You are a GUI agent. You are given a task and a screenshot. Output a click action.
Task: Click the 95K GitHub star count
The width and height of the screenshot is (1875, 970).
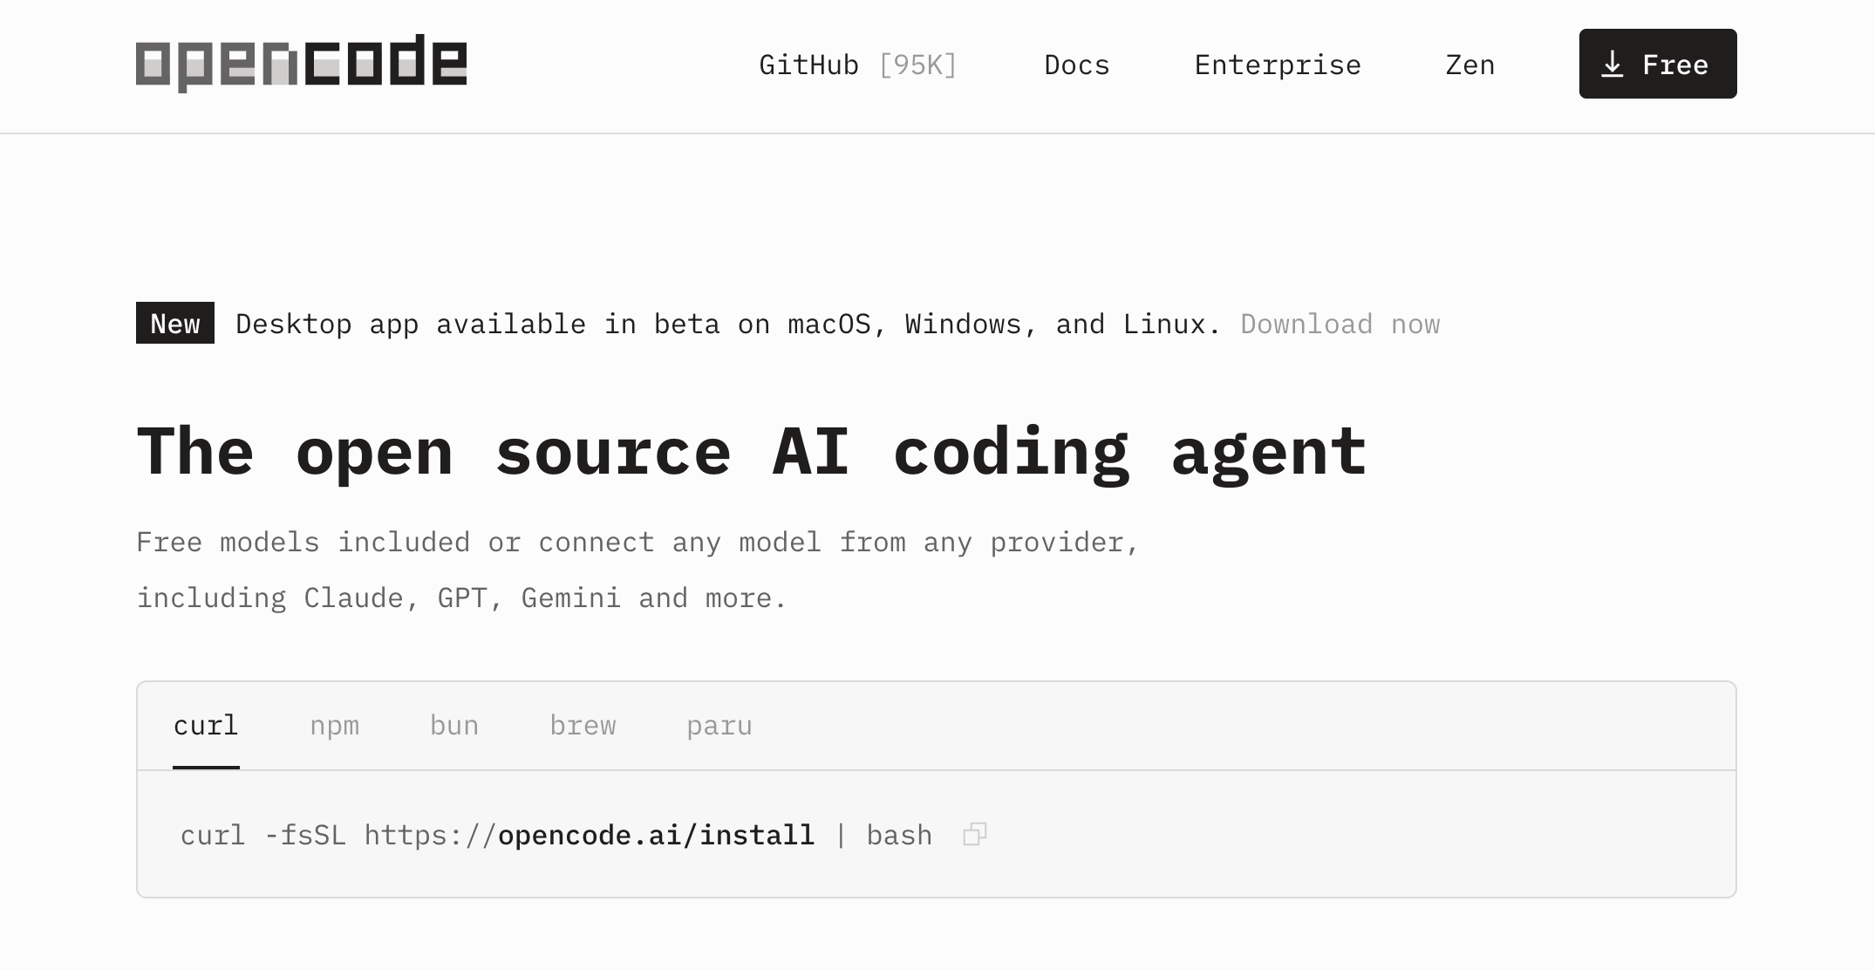coord(917,65)
